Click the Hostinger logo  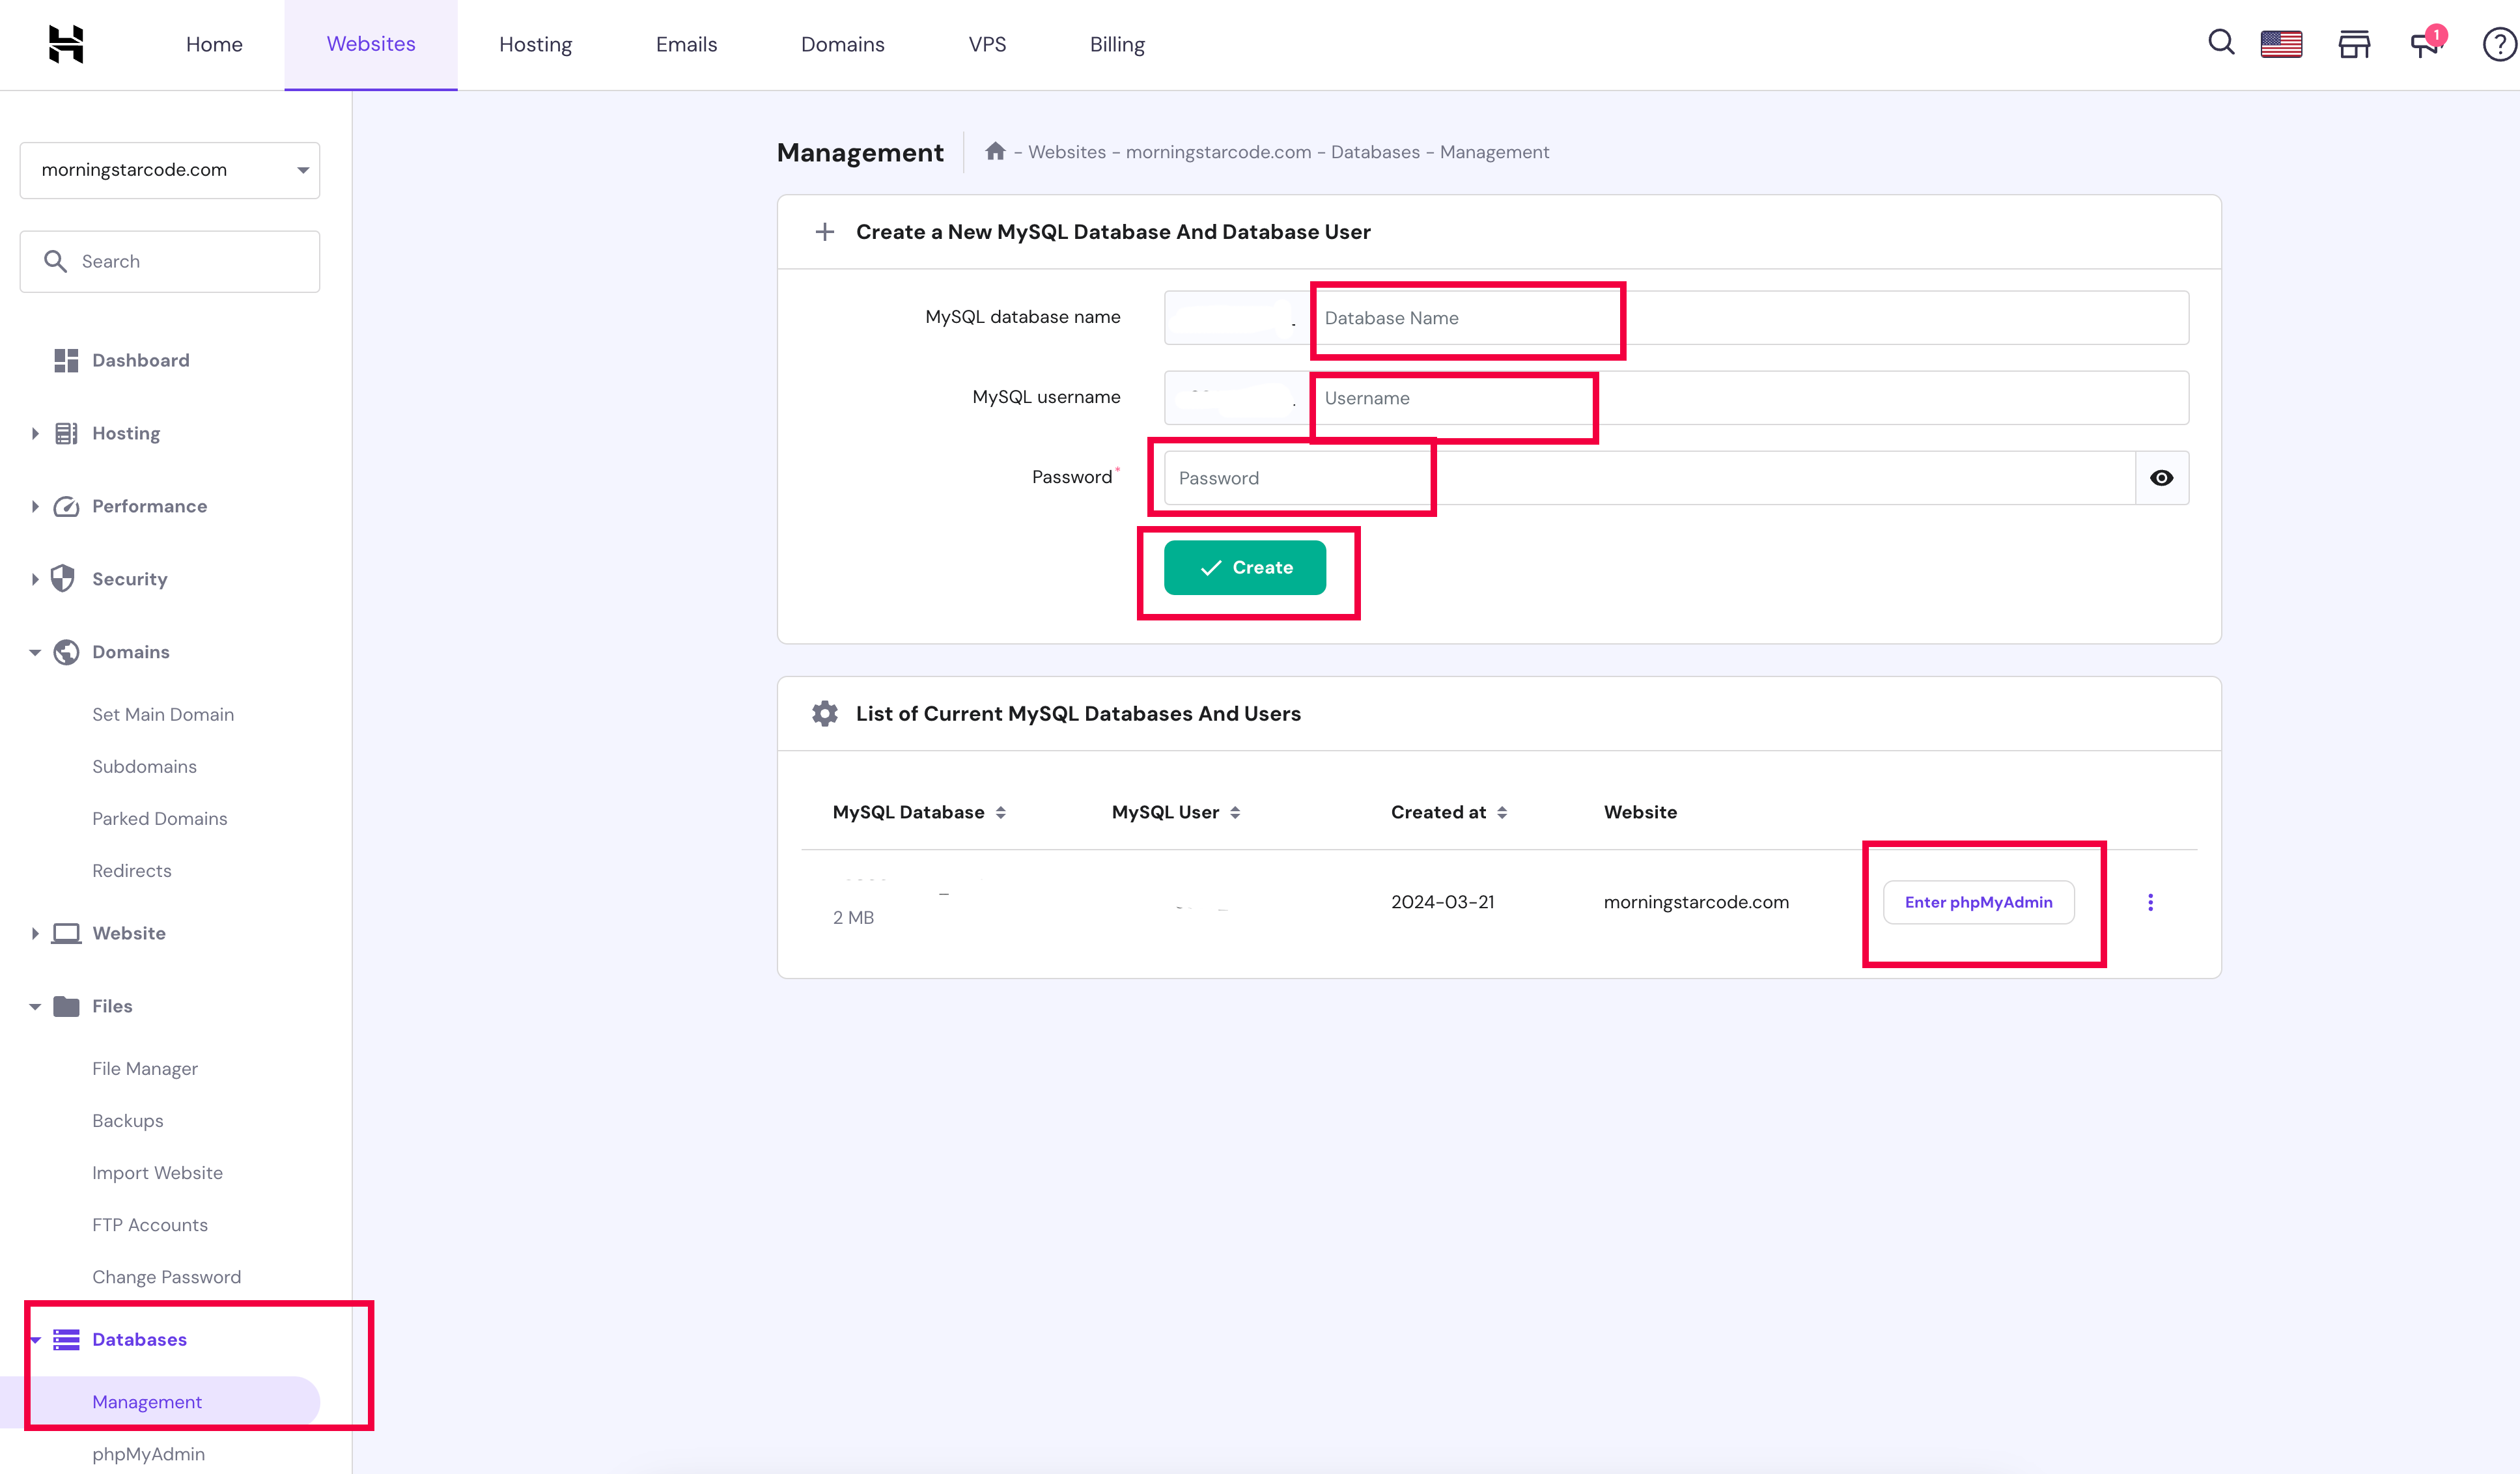(66, 44)
